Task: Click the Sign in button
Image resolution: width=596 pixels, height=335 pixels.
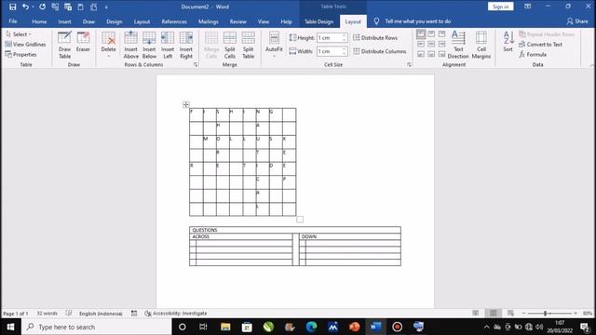Action: (x=501, y=7)
